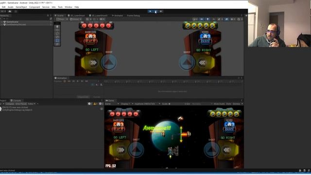
Task: Select the 'new was clicked' console log entry
Action: [52, 108]
